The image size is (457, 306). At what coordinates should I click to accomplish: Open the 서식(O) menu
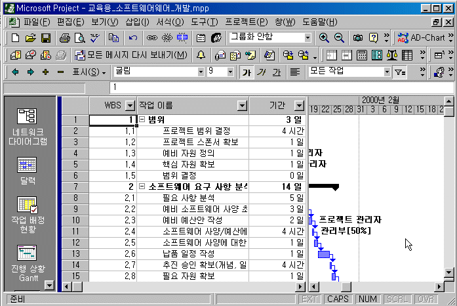[x=170, y=22]
